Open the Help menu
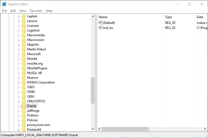208x138 pixels. click(x=49, y=11)
